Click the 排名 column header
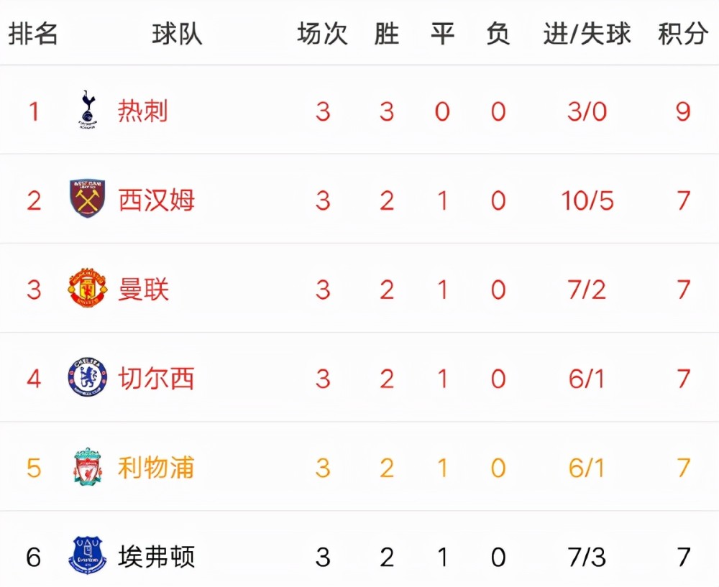 [x=33, y=34]
